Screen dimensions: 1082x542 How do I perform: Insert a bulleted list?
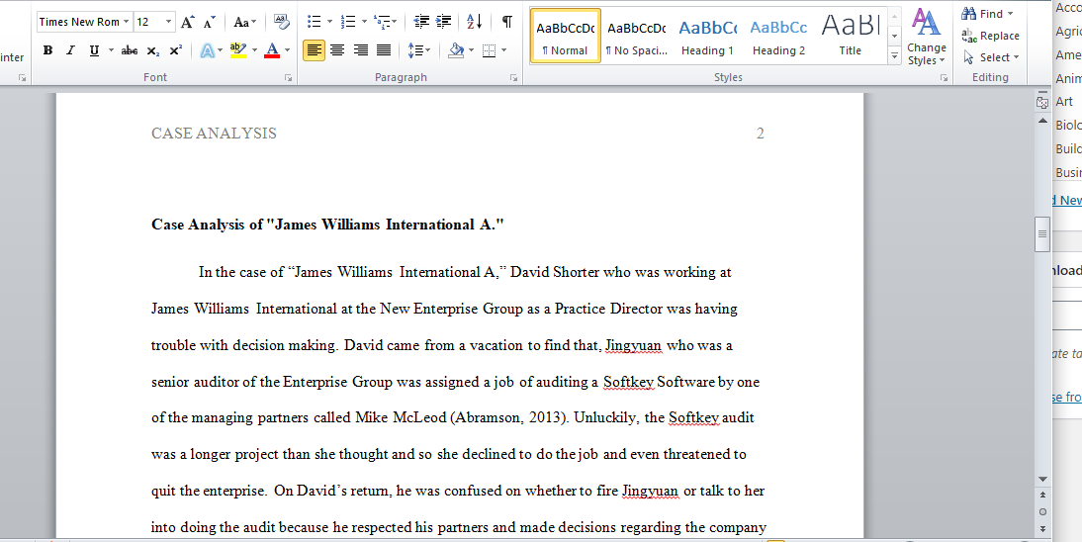[x=314, y=22]
